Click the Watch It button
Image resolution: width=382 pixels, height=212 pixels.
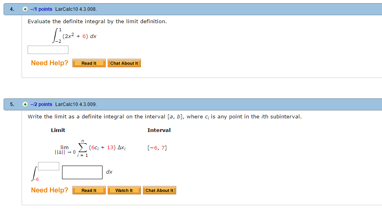[124, 190]
